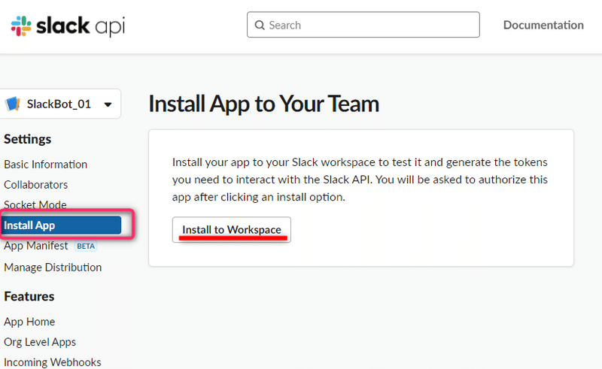Open App Manifest page
The width and height of the screenshot is (602, 369).
[35, 246]
